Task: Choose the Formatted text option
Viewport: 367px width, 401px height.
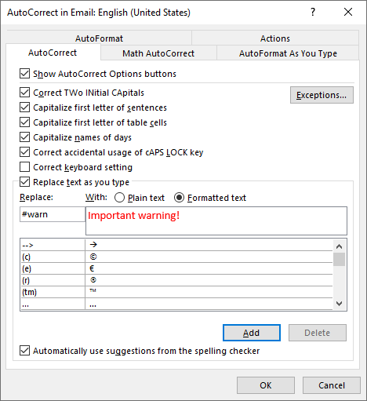Action: pos(179,198)
